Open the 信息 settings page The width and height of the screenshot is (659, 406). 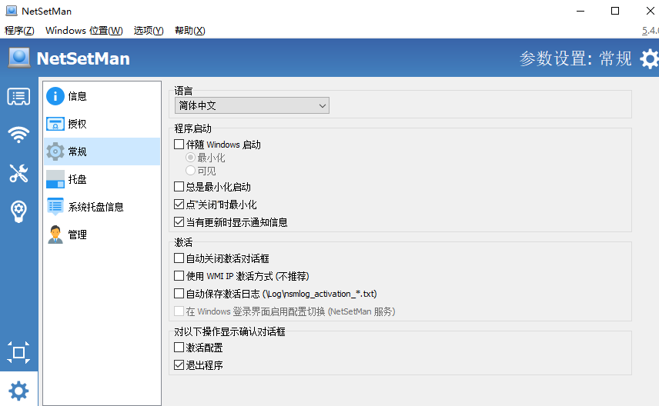point(102,96)
